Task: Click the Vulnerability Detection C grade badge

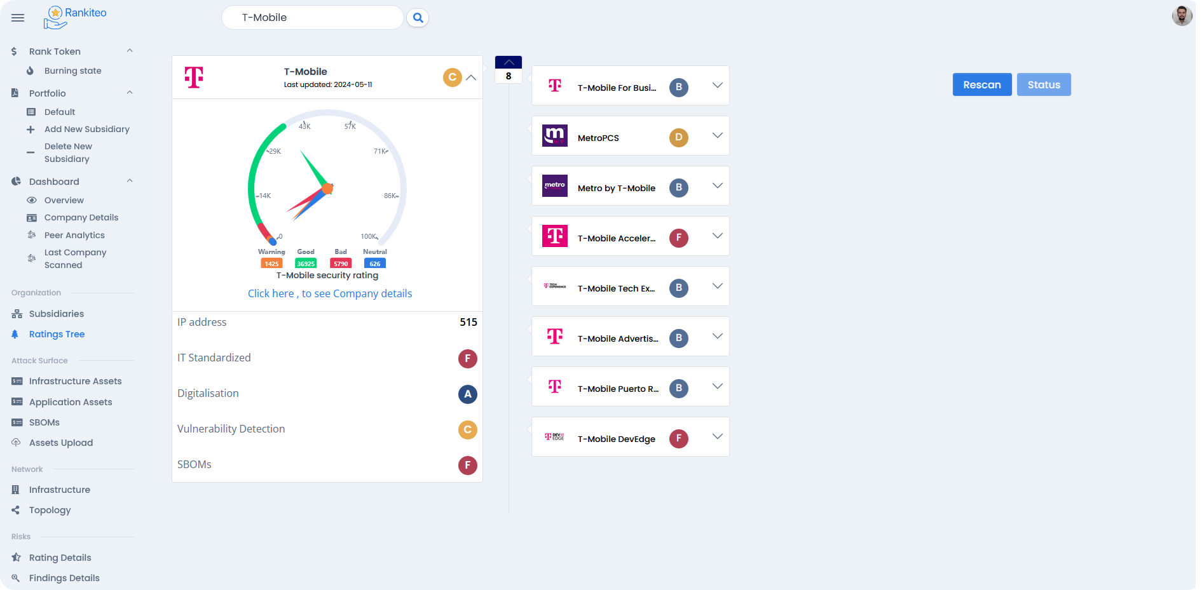Action: (467, 430)
